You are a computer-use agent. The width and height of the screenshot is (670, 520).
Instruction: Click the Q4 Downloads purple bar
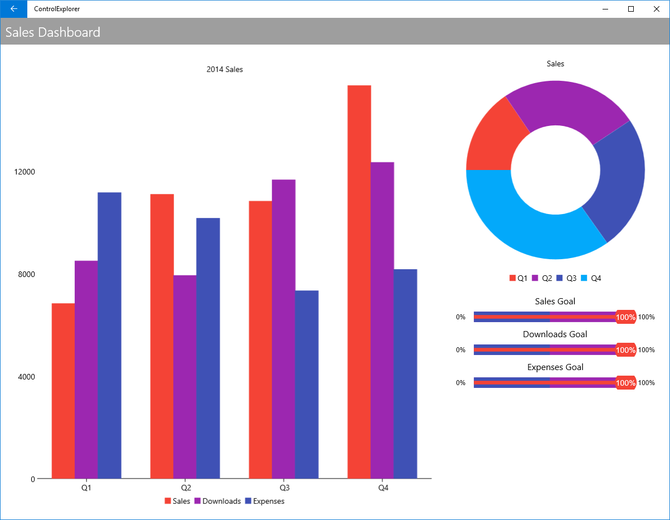point(382,320)
